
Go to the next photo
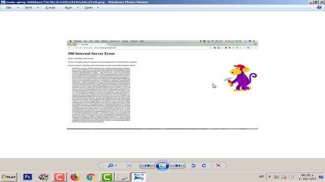pos(177,165)
